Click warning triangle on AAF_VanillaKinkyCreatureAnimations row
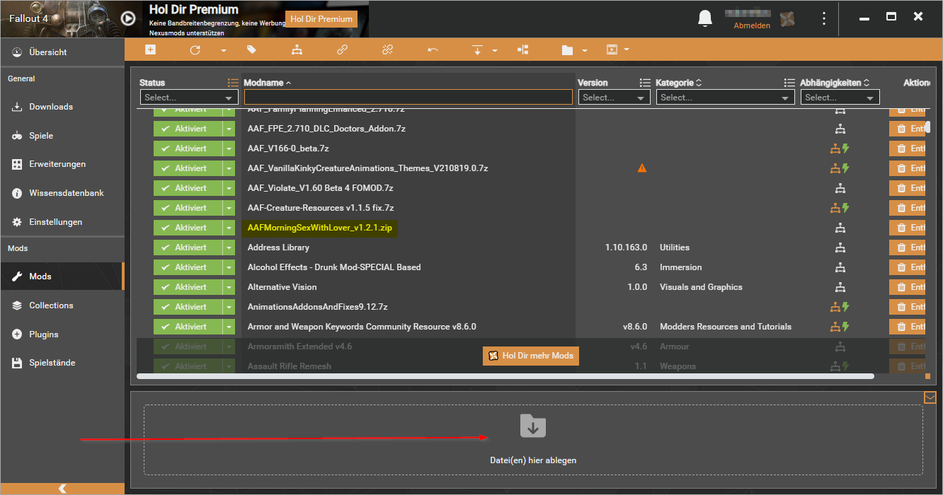 click(x=642, y=168)
